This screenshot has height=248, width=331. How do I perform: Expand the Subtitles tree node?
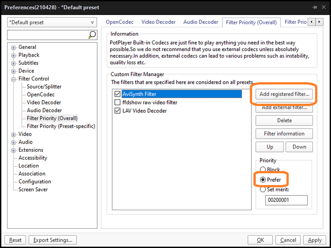click(14, 63)
